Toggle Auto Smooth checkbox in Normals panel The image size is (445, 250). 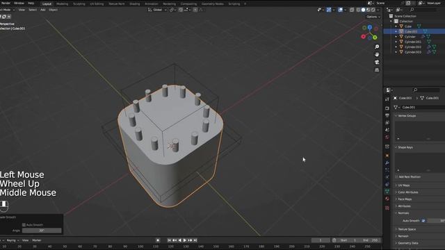[x=423, y=221]
